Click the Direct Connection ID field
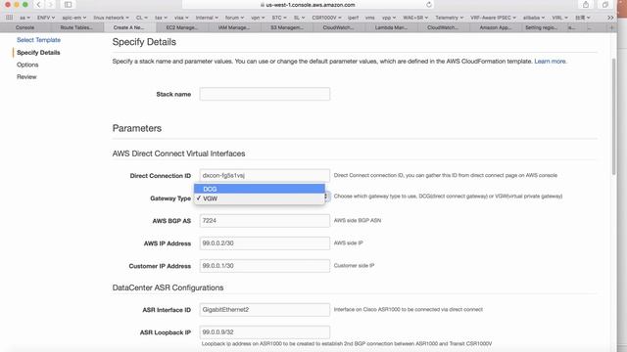627x352 pixels. pos(265,175)
